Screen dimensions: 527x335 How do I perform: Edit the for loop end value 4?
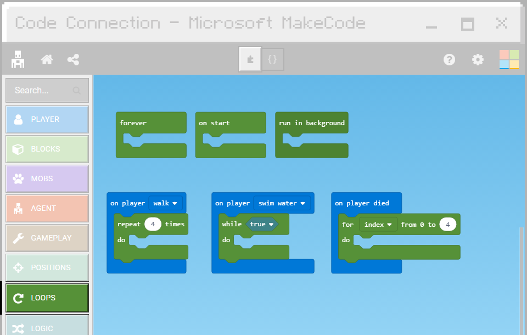click(448, 225)
